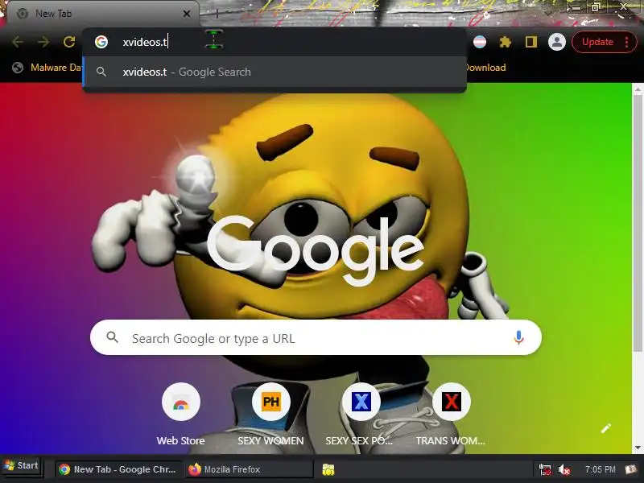
Task: Click the browser back arrow
Action: pyautogui.click(x=17, y=42)
